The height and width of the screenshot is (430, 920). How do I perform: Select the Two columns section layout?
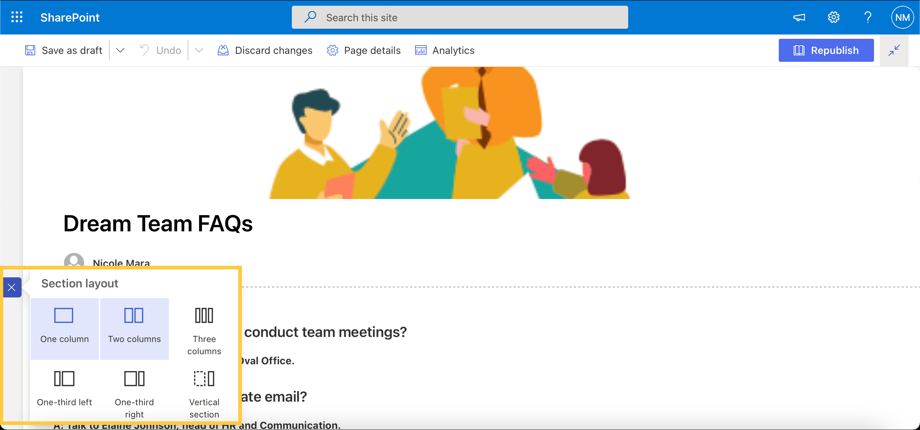tap(134, 324)
